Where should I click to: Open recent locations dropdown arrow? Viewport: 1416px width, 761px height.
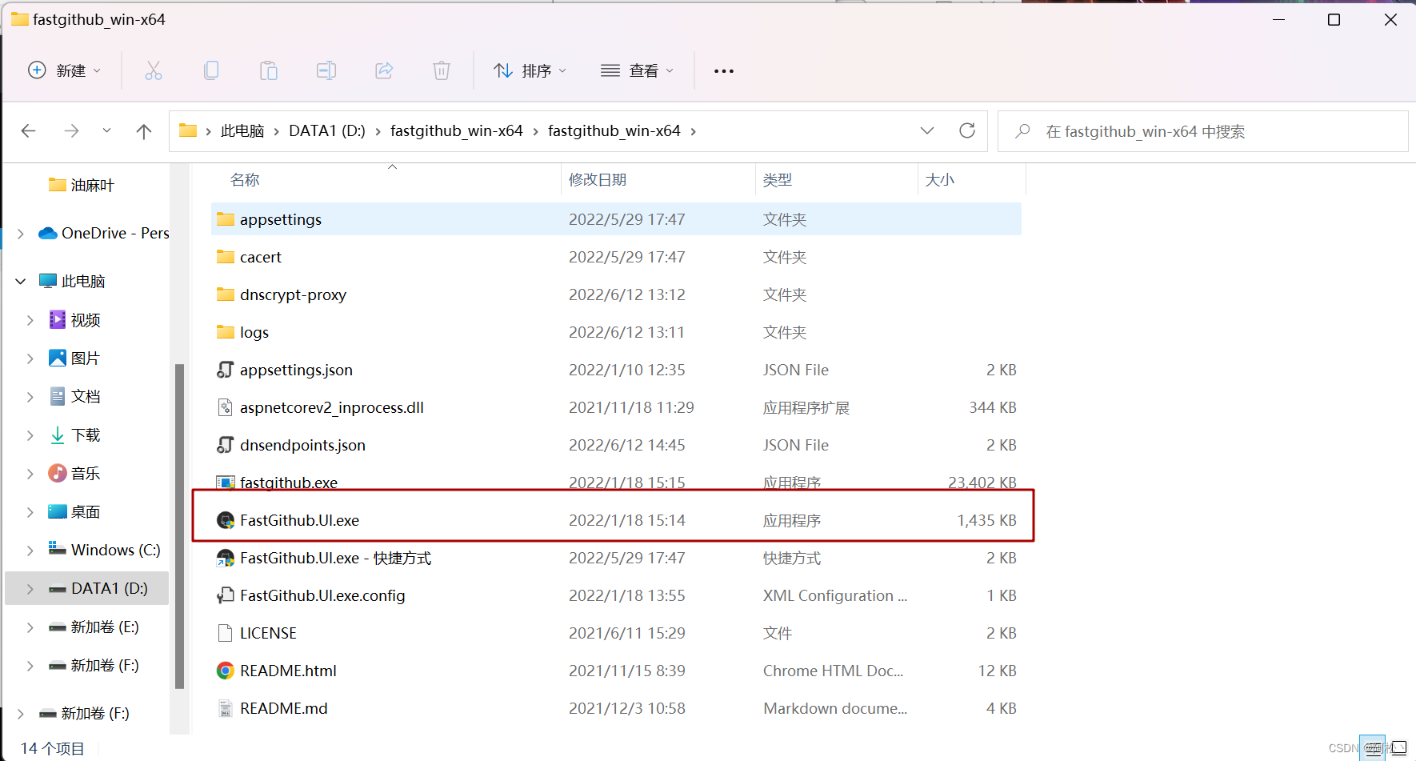click(106, 130)
